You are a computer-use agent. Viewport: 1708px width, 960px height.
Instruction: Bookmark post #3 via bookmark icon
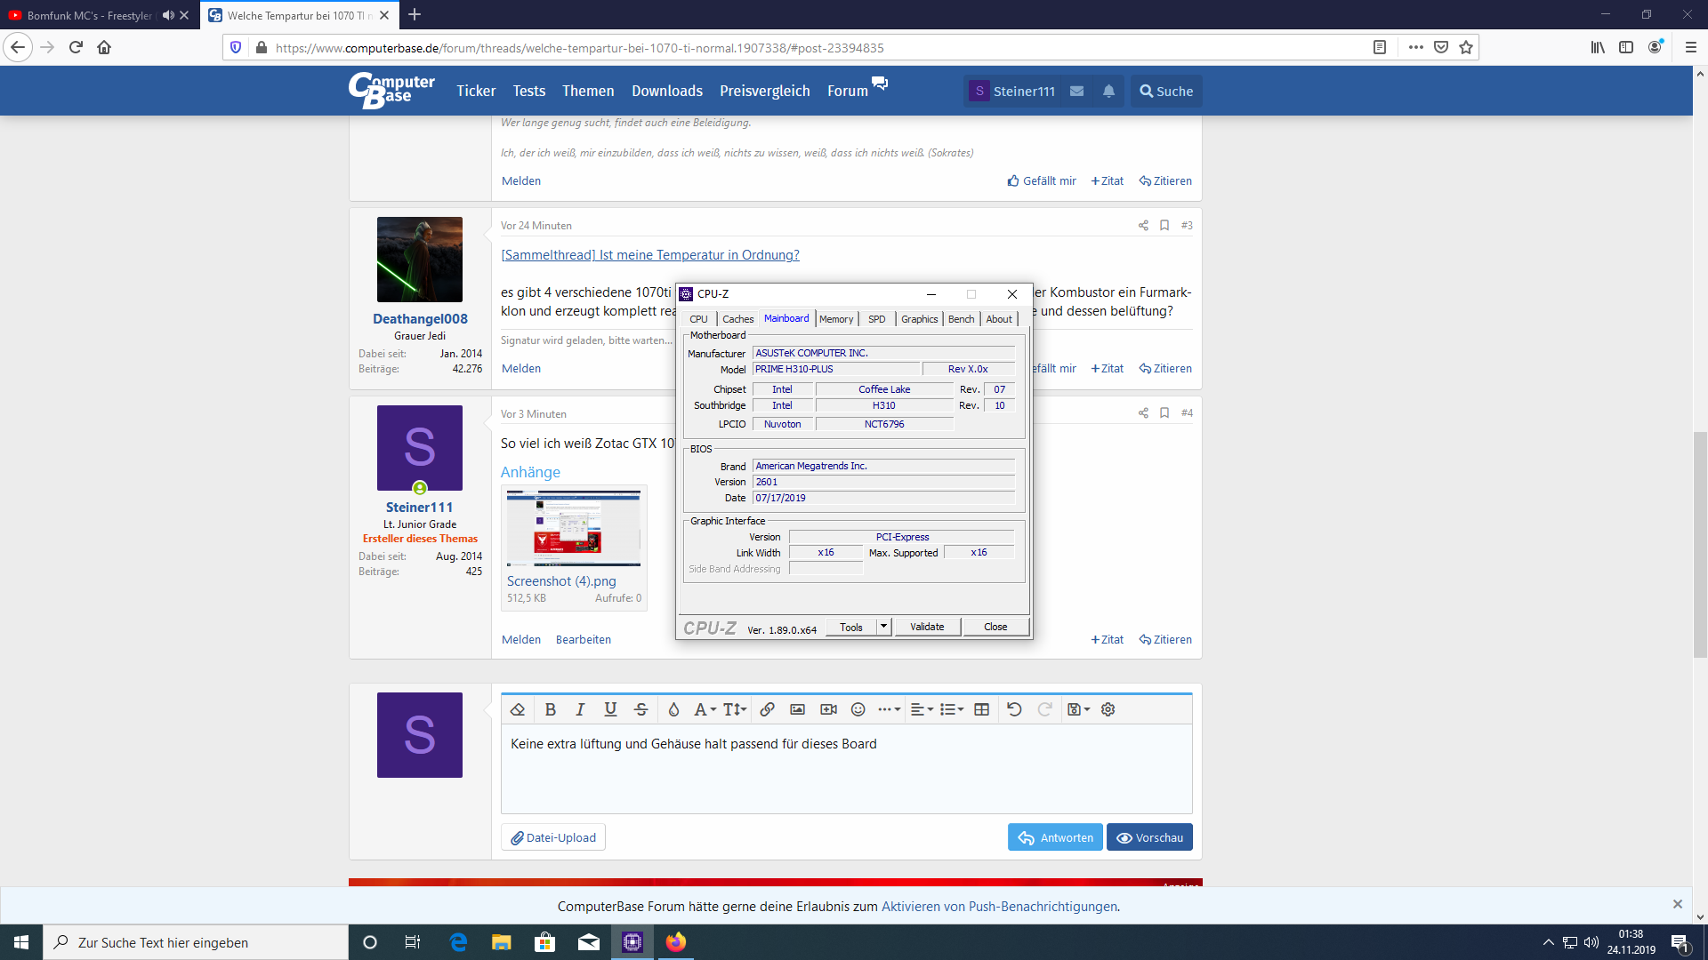(x=1164, y=226)
